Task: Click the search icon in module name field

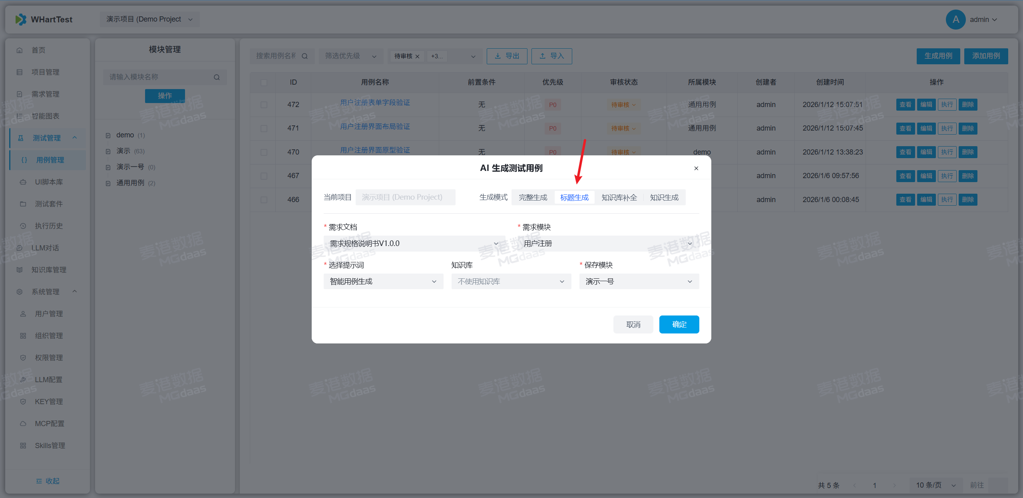Action: (217, 77)
